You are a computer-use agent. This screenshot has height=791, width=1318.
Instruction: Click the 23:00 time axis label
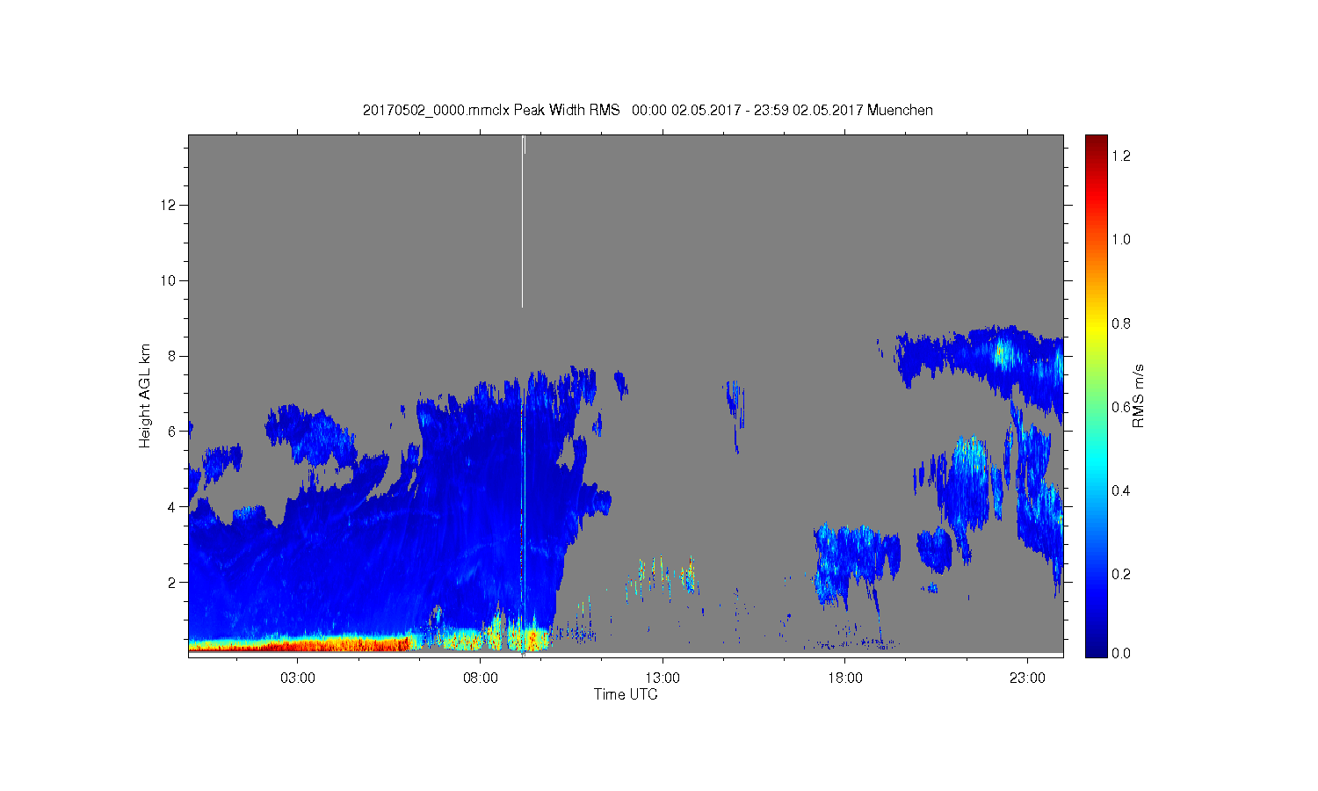tap(1028, 679)
